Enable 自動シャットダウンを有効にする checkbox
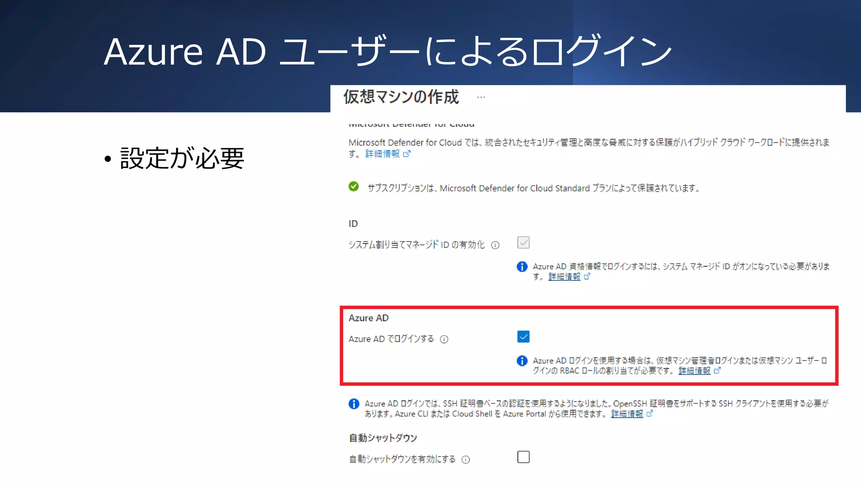This screenshot has width=861, height=484. tap(523, 457)
